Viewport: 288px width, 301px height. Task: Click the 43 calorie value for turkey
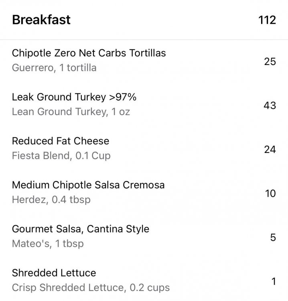pos(270,106)
